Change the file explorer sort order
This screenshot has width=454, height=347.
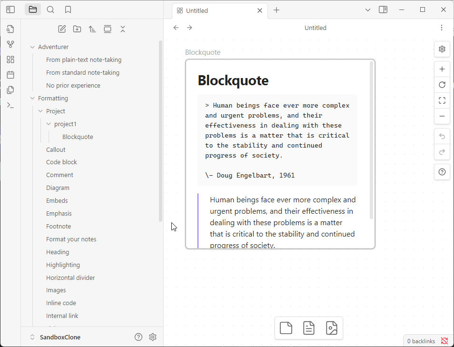point(92,29)
